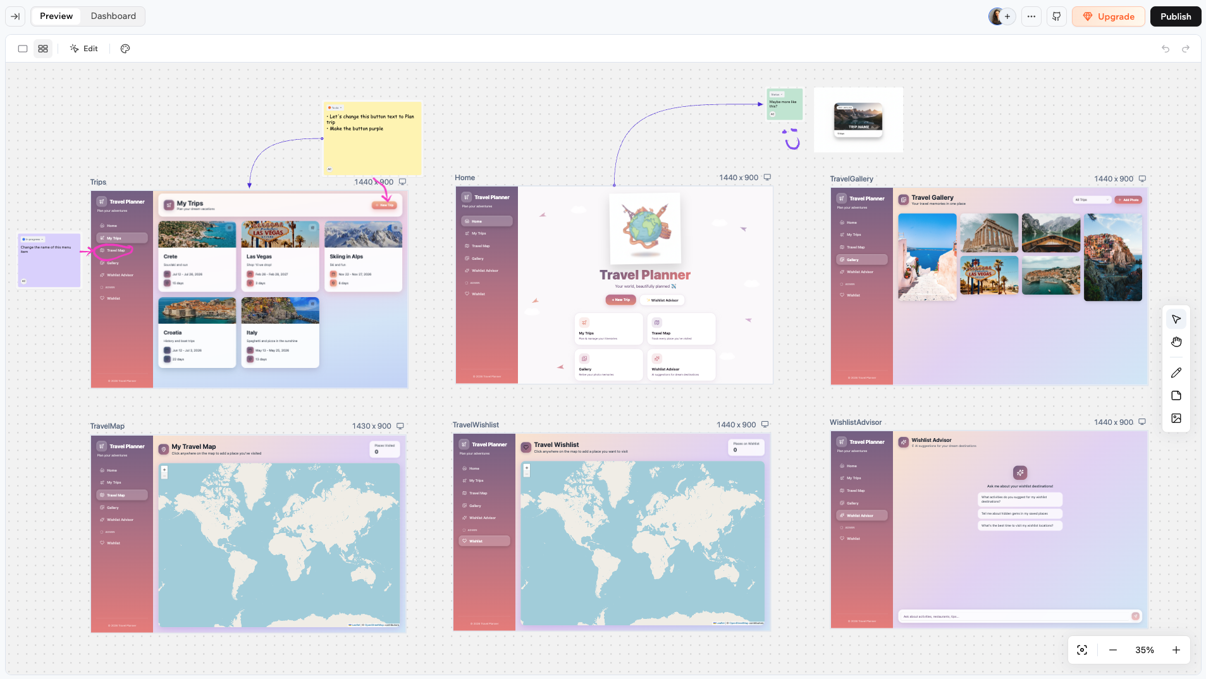Click the fit-to-screen focus icon
1206x679 pixels.
point(1082,650)
